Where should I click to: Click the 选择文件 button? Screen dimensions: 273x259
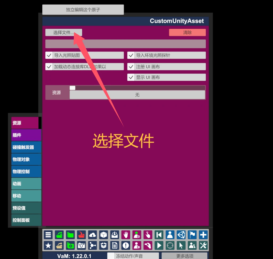pos(63,32)
